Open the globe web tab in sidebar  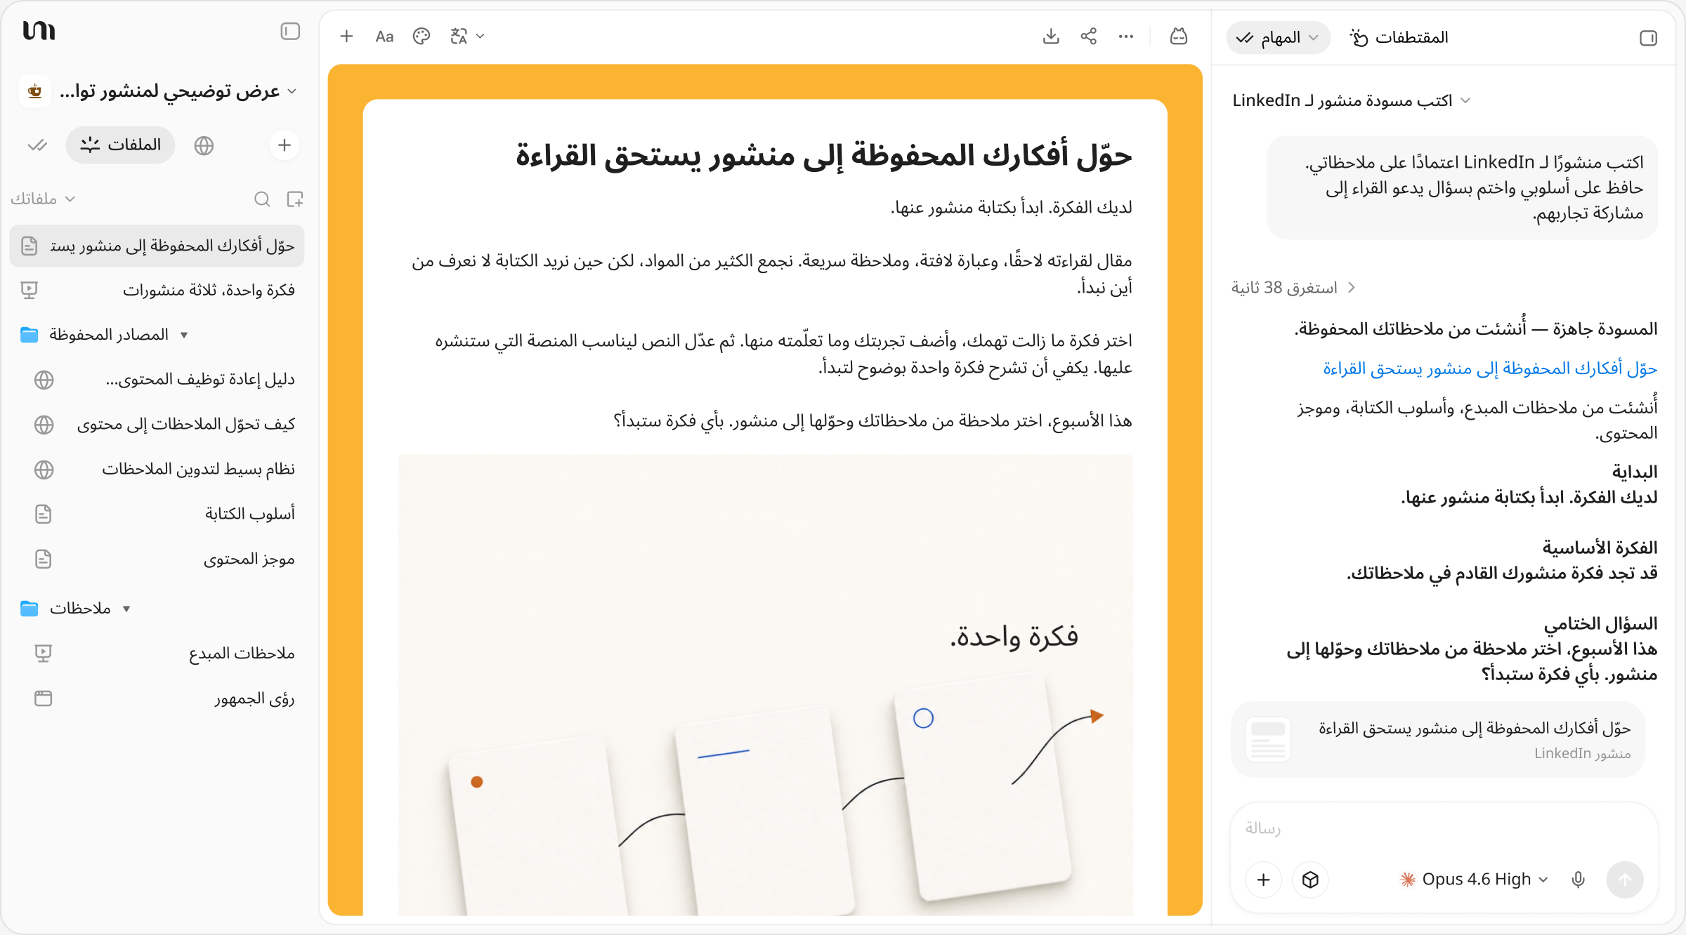204,145
